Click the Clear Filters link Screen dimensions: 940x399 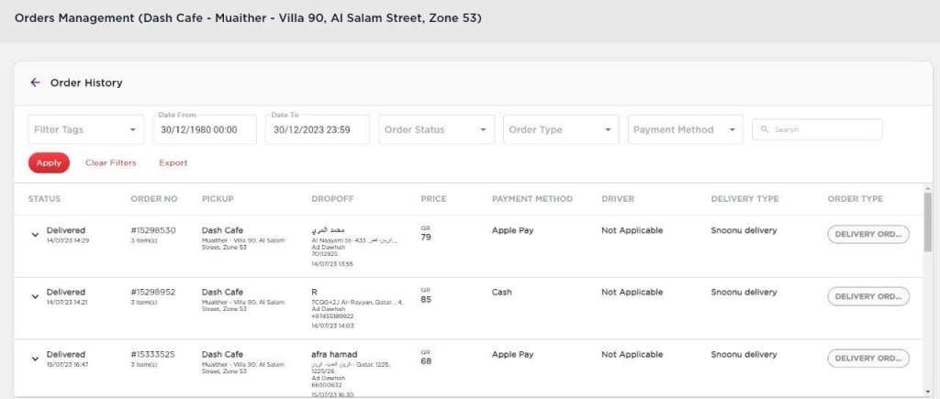point(110,163)
